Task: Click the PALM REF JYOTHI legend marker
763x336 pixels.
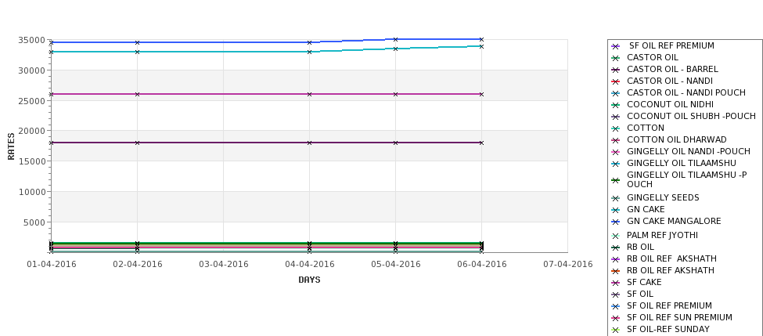Action: [615, 237]
